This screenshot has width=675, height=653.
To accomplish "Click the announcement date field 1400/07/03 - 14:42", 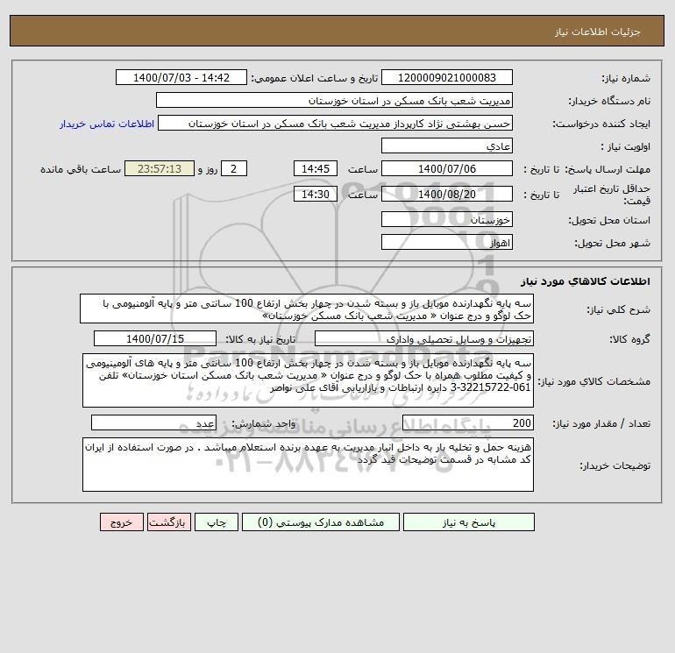I will click(181, 77).
